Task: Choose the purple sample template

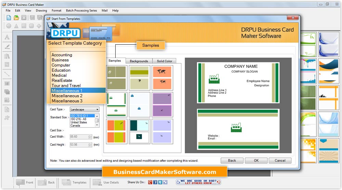Action: click(162, 105)
